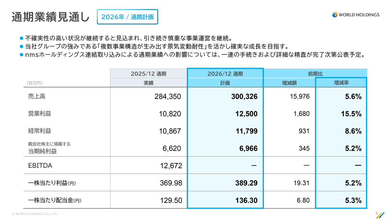
Task: Click the 計画 subheader
Action: pyautogui.click(x=225, y=83)
